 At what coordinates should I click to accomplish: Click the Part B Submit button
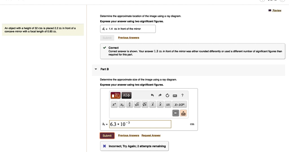tap(107, 136)
